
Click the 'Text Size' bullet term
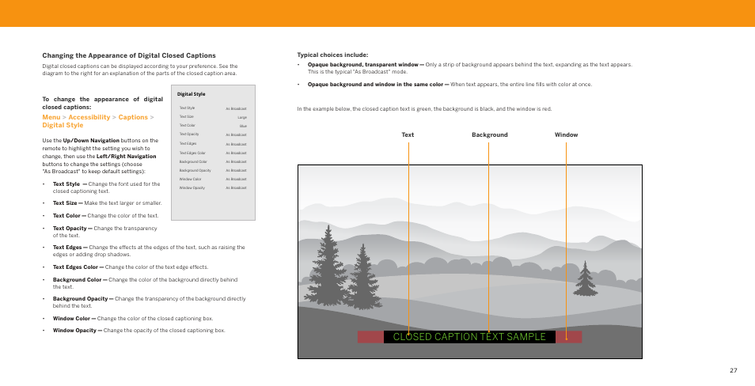(x=65, y=203)
